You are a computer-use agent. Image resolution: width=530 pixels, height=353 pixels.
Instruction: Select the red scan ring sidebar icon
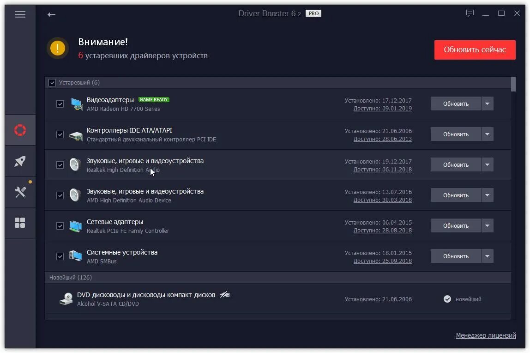20,130
